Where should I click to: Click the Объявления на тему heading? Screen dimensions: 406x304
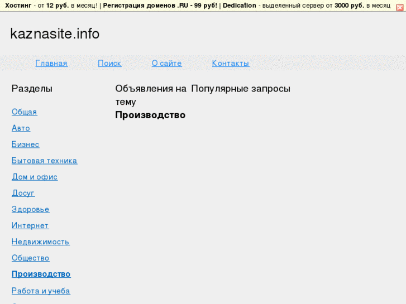tap(151, 95)
